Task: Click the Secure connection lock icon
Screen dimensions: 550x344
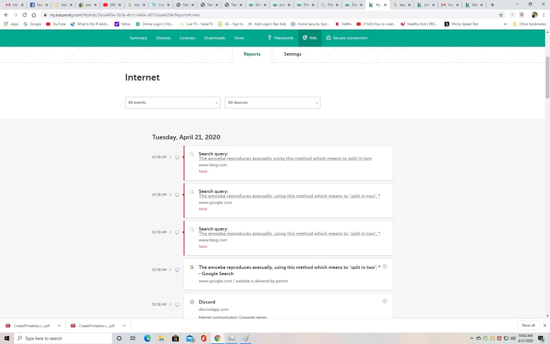Action: [x=328, y=38]
